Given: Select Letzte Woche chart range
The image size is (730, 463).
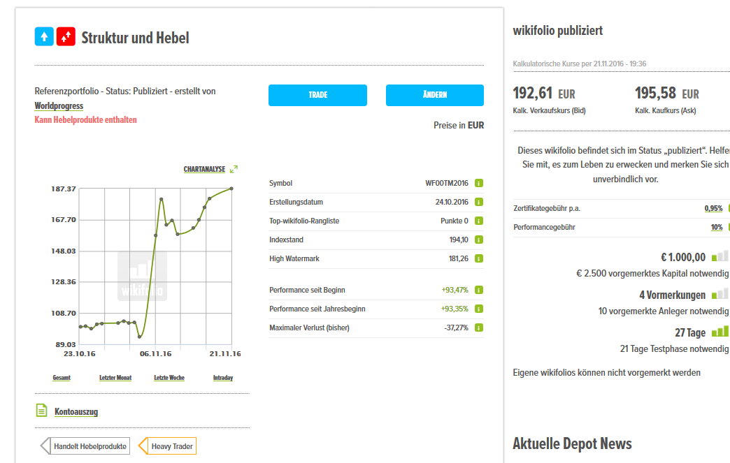Looking at the screenshot, I should (x=169, y=378).
